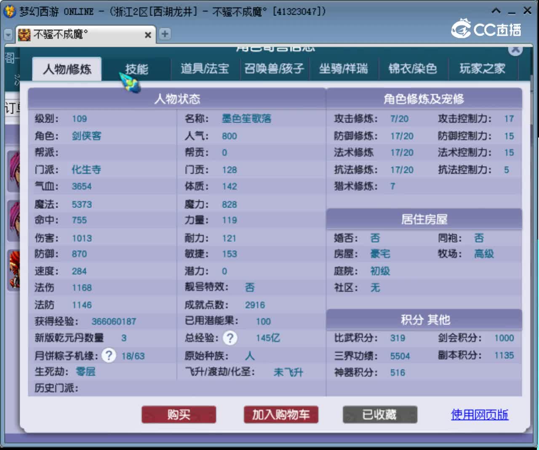Click the 气血 value 3654

pos(82,187)
